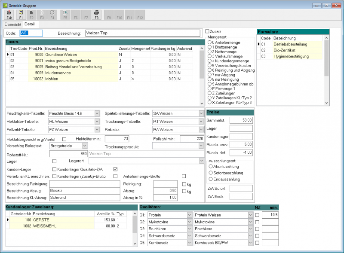Click scroll up arrow in Formulare list
This screenshot has height=253, width=344.
[x=326, y=38]
